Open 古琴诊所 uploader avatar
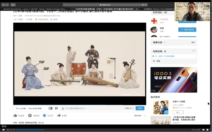This screenshot has width=212, height=132. click(x=154, y=21)
